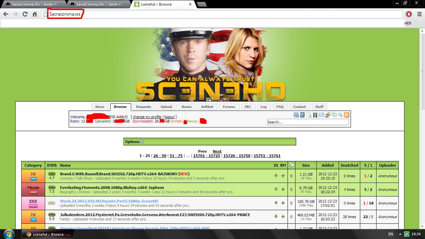
Task: Open a new browser tab
Action: point(202,4)
